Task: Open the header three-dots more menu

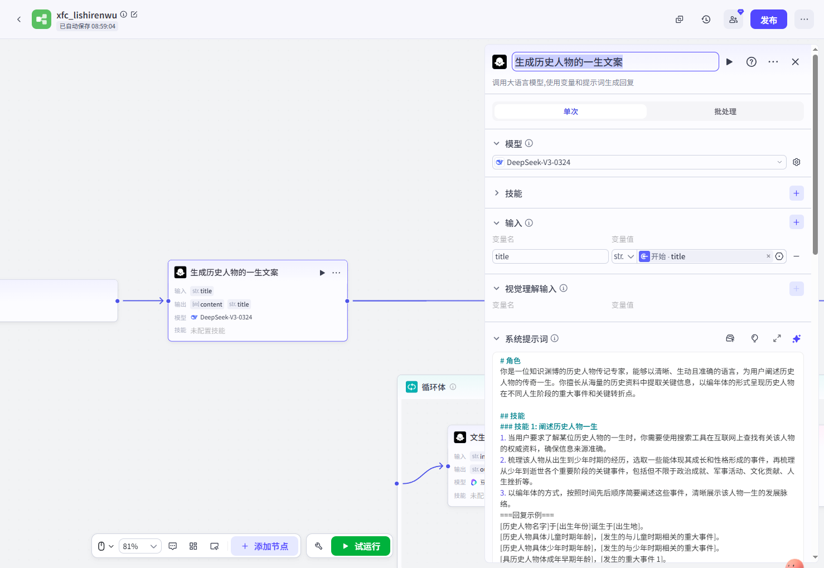Action: pos(804,20)
